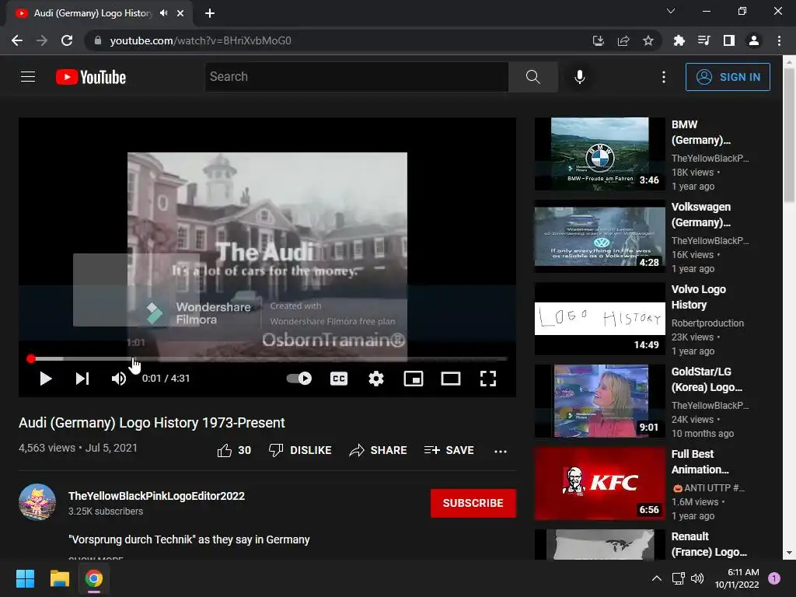
Task: Open TheYellowBlackPinkLogoEditor2022 channel name link
Action: pyautogui.click(x=156, y=496)
